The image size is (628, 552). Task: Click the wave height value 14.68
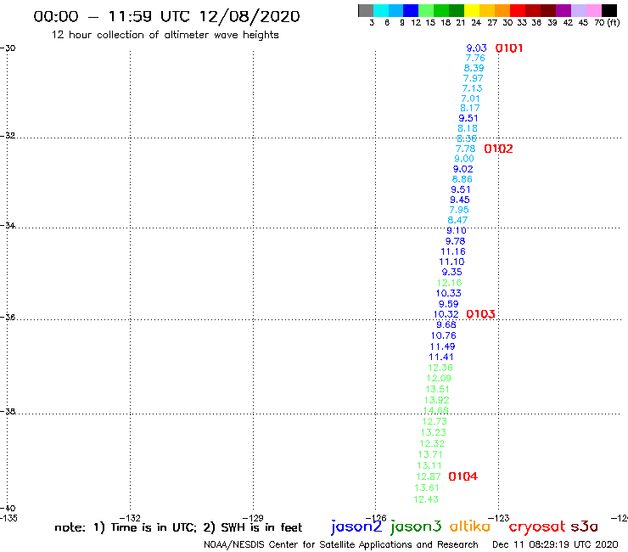[435, 410]
